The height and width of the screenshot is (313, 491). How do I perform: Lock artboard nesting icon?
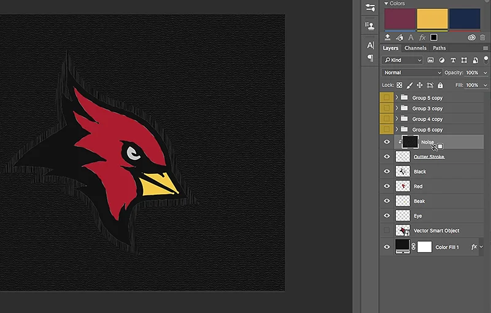[430, 85]
